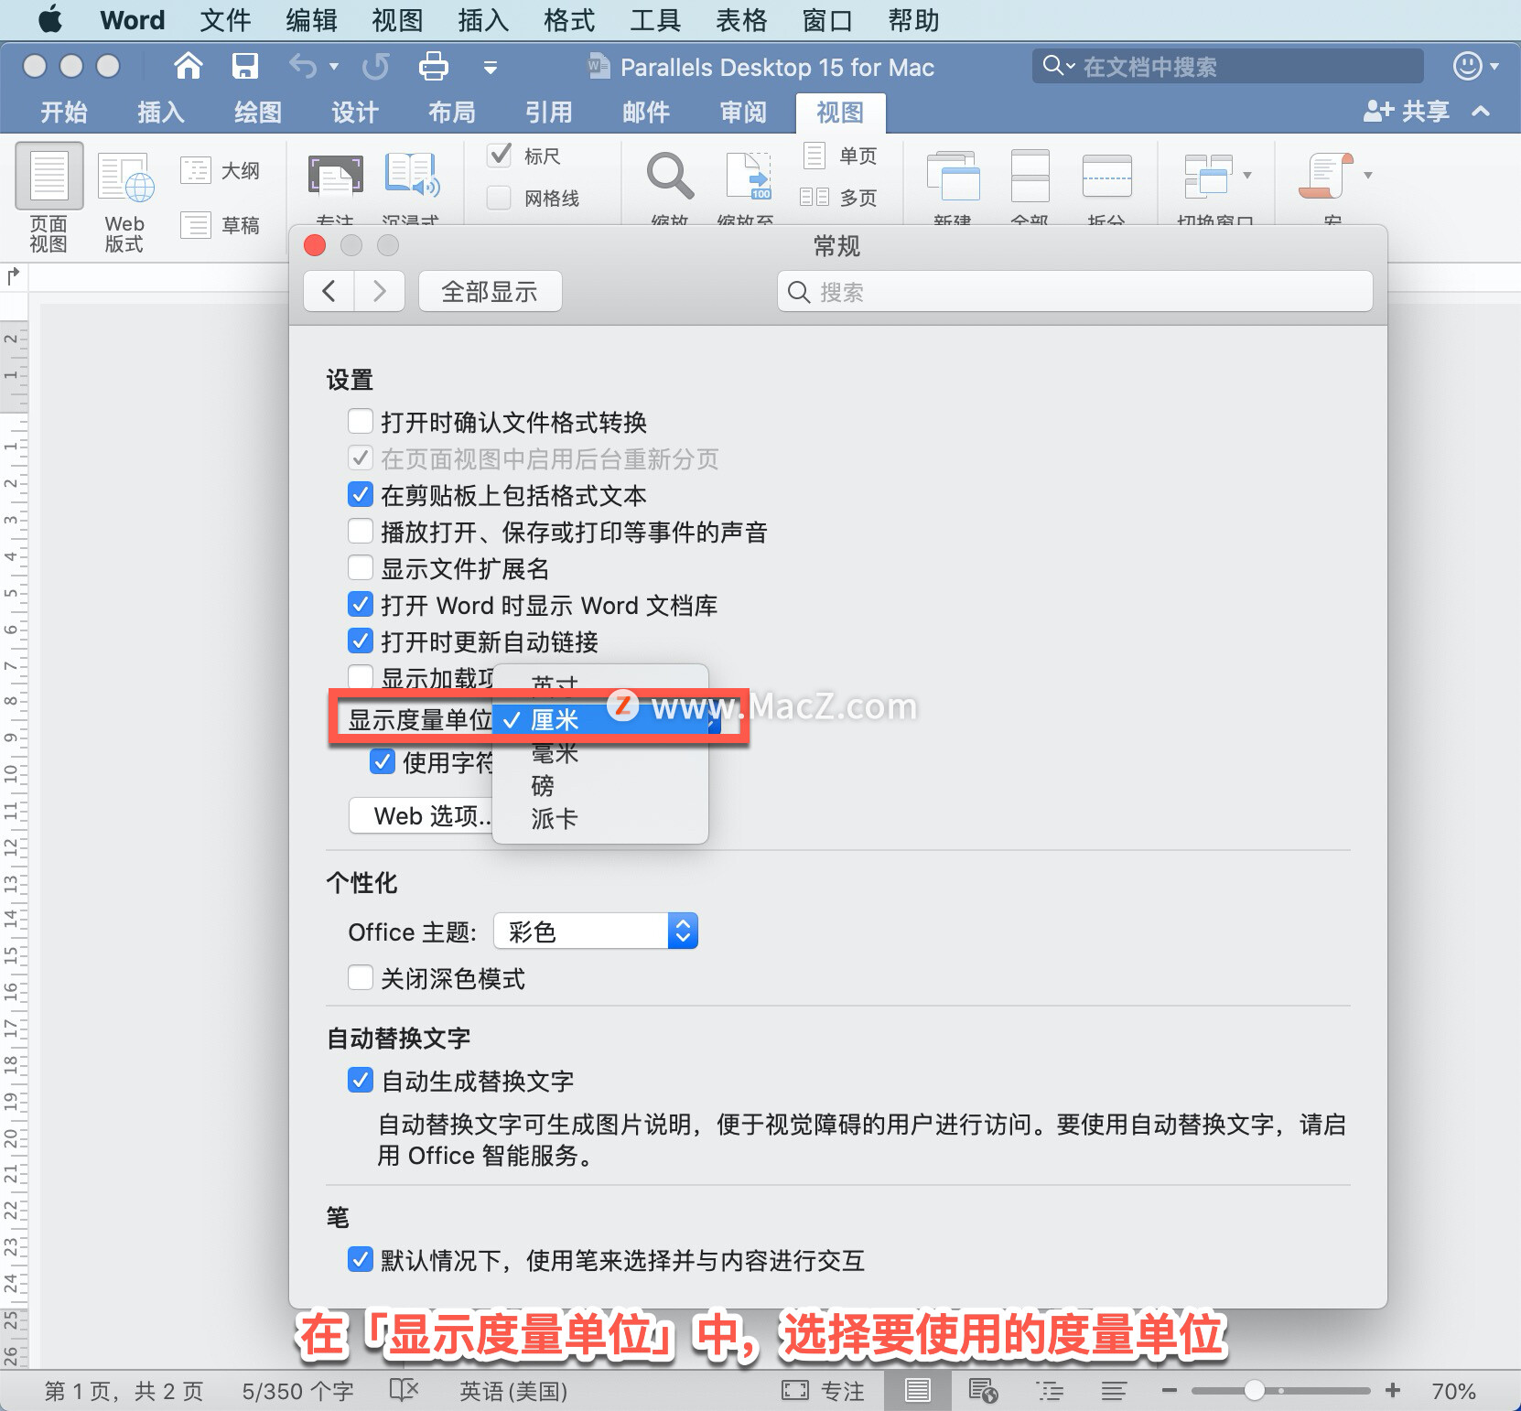The image size is (1521, 1411).
Task: Redo the last action
Action: point(375,66)
